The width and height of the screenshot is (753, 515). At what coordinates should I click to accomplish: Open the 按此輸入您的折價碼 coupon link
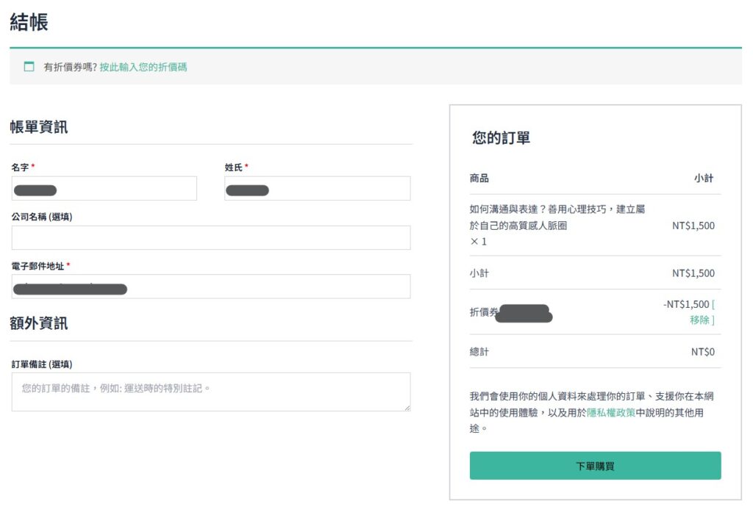[x=143, y=67]
